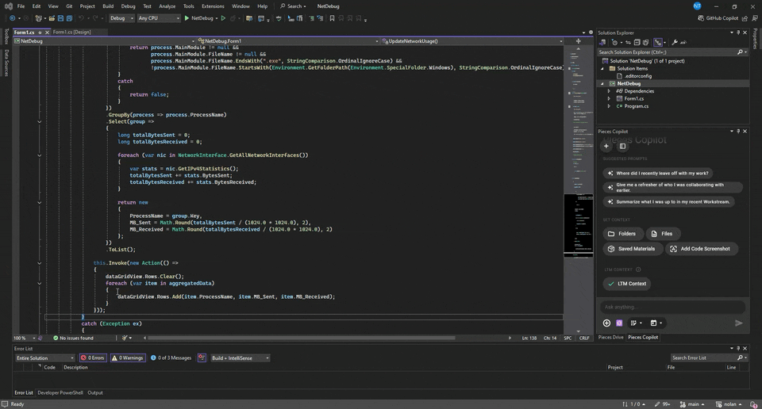This screenshot has height=409, width=762.
Task: Expand the Form1.cs tree node
Action: 609,98
